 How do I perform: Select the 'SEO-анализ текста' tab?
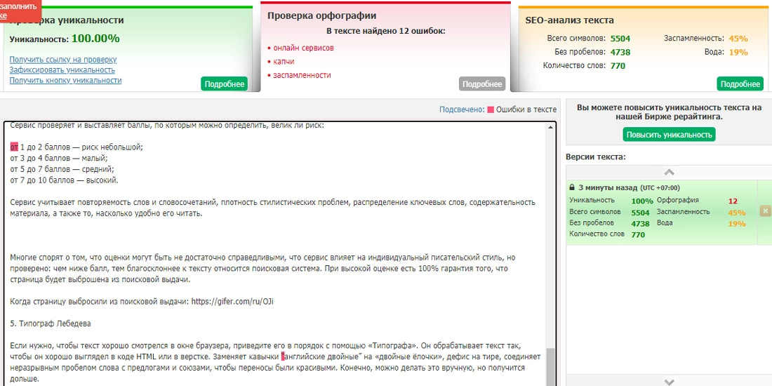[569, 20]
